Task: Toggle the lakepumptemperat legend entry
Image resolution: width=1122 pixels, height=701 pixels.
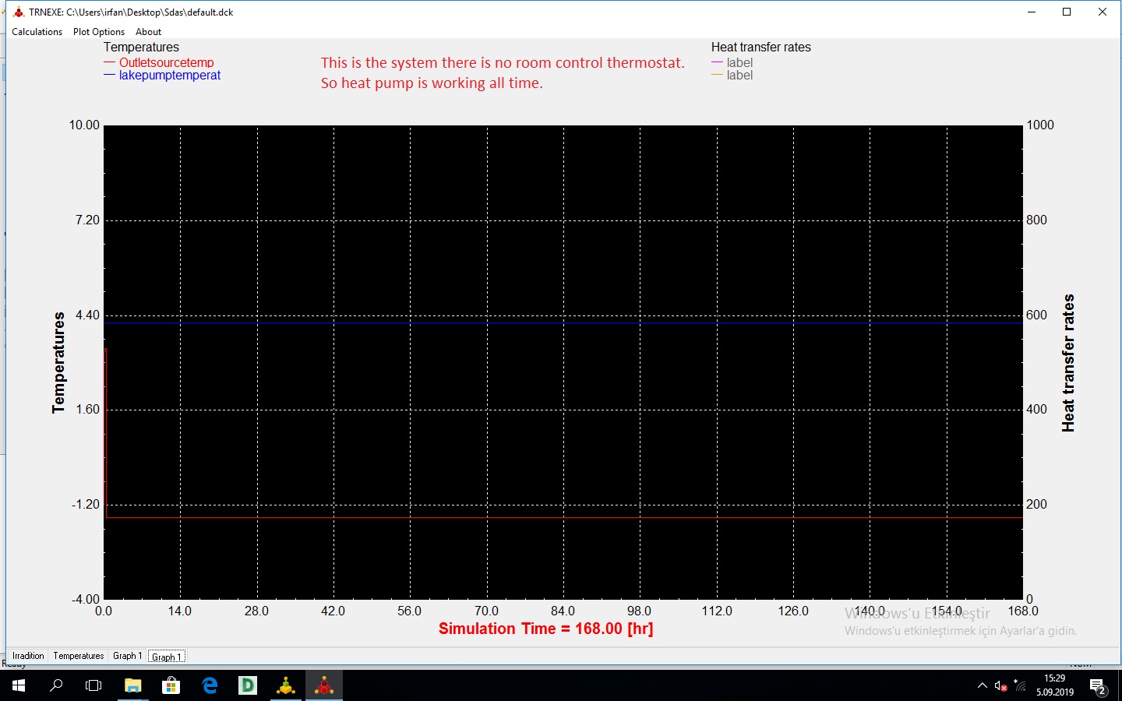Action: (162, 76)
